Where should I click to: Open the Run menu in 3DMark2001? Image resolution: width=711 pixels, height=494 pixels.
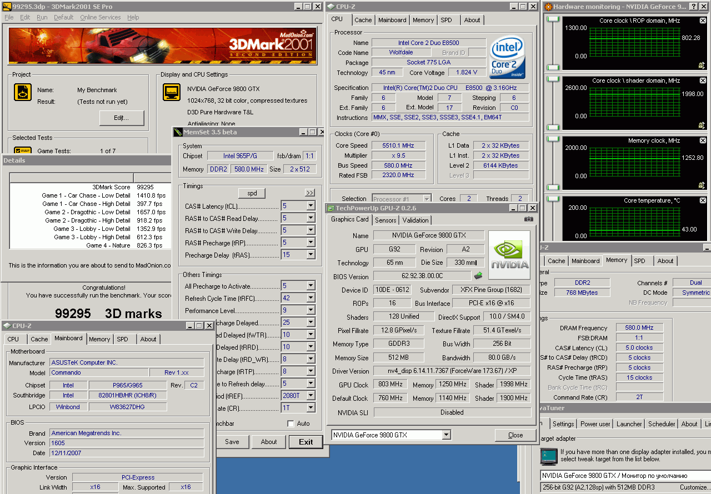[42, 17]
